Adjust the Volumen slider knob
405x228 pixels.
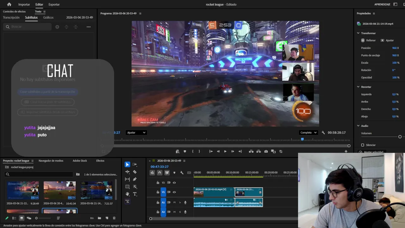pyautogui.click(x=400, y=137)
